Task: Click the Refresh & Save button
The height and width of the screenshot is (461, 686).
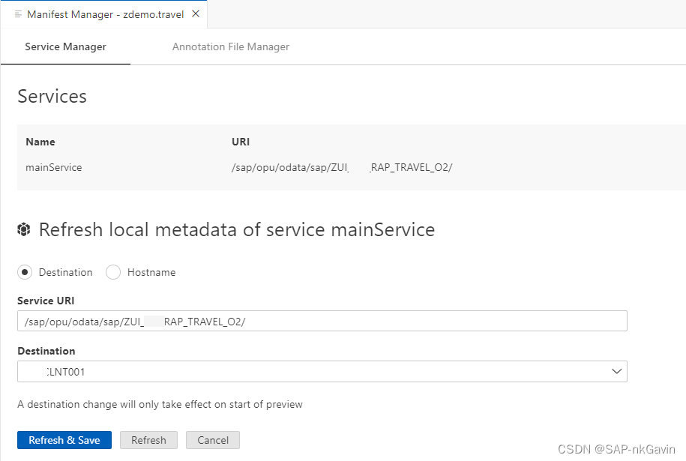Action: [64, 440]
